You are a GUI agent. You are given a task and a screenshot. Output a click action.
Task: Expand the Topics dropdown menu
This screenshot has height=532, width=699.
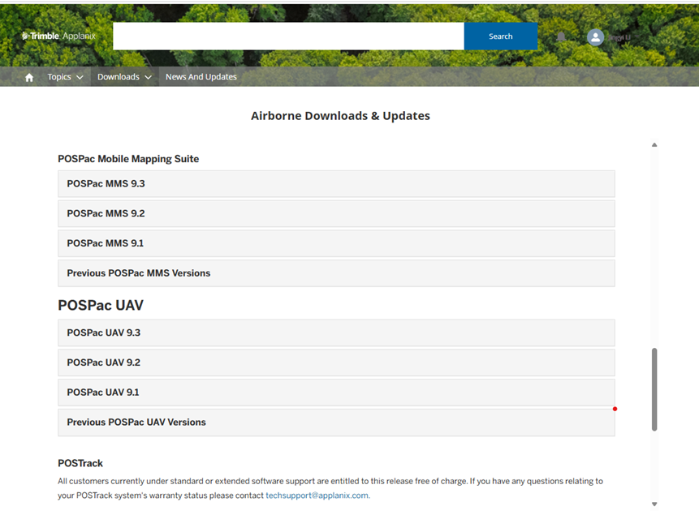click(x=65, y=77)
